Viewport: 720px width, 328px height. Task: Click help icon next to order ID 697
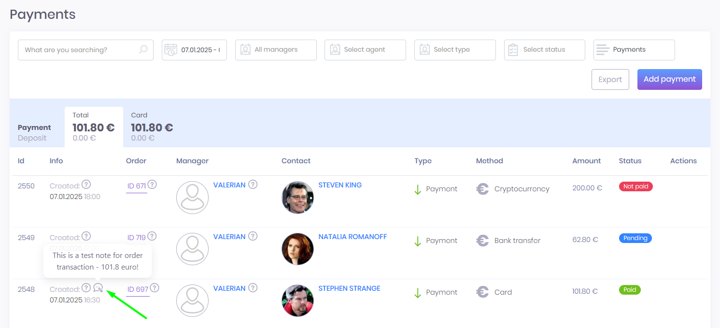pyautogui.click(x=154, y=288)
